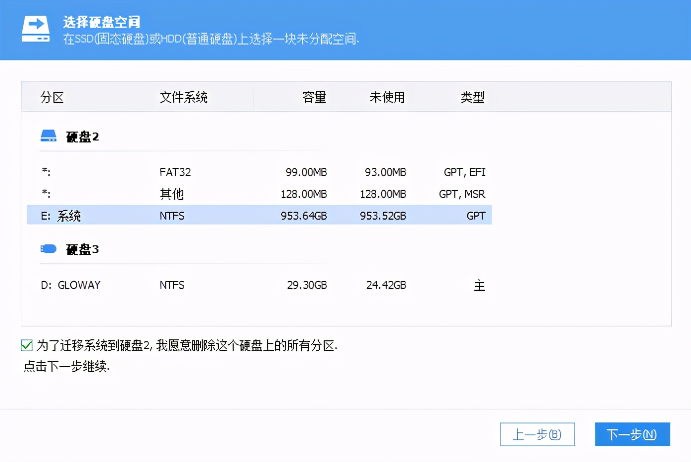Click the 上一步(B) button

pyautogui.click(x=538, y=434)
